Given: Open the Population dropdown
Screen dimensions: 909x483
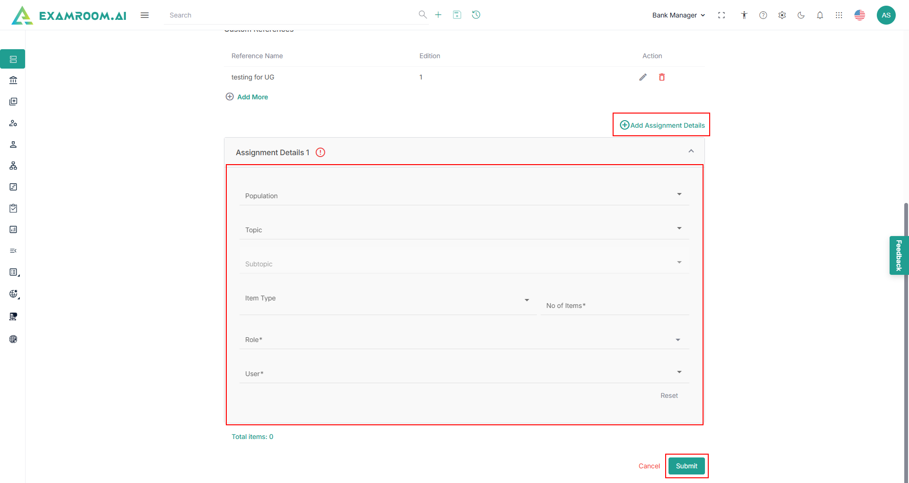Looking at the screenshot, I should tap(464, 195).
